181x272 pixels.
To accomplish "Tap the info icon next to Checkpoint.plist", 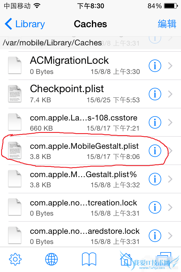I will coord(155,94).
